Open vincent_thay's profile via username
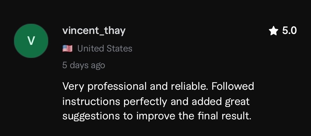The width and height of the screenshot is (311, 136). (94, 31)
